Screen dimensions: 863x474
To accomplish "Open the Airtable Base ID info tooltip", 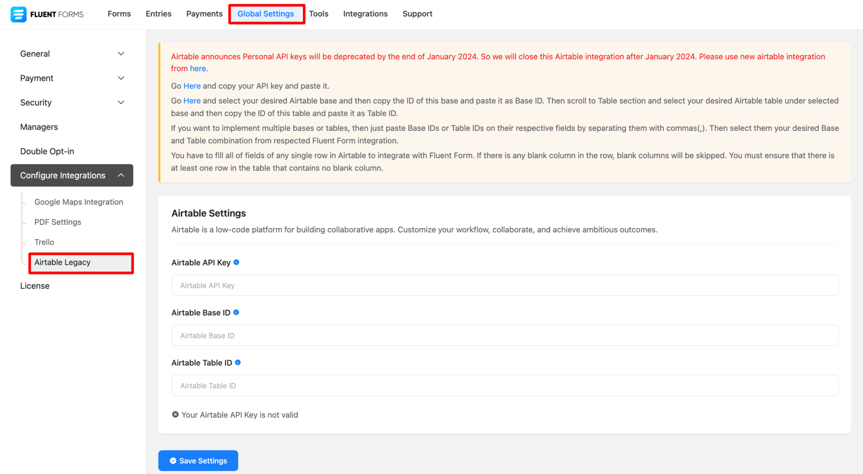I will tap(236, 312).
